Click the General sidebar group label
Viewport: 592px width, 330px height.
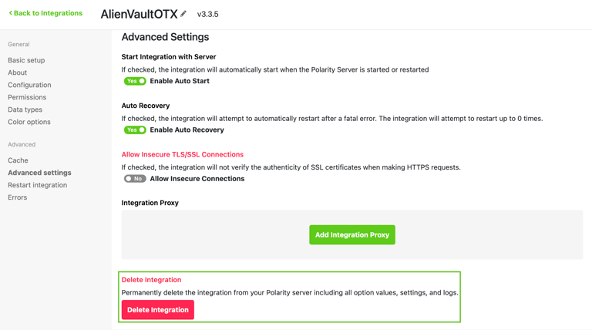pos(18,45)
